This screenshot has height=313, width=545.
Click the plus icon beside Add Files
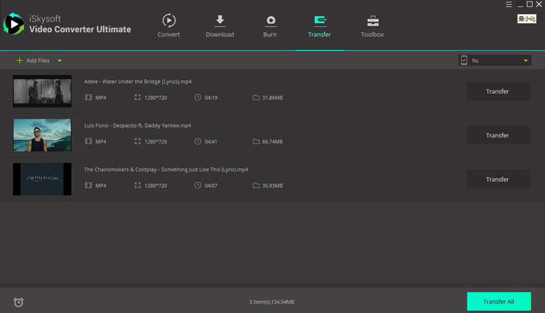click(x=19, y=60)
